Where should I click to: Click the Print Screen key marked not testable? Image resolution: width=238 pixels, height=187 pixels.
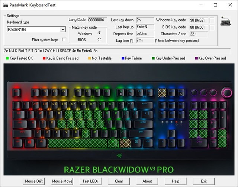[162, 93]
